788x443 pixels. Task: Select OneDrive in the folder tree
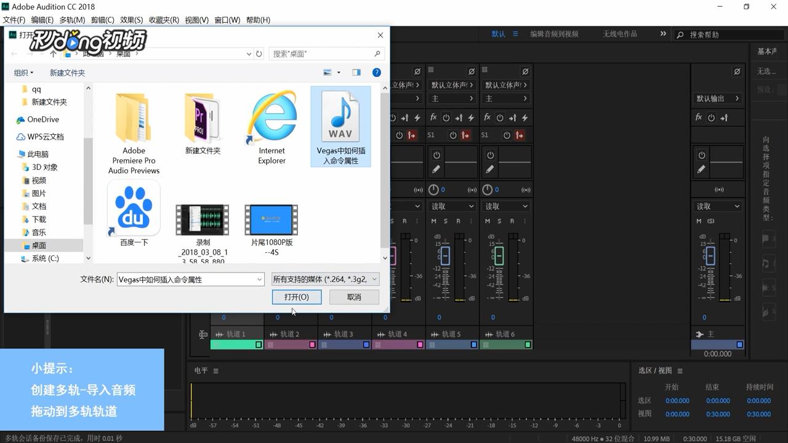(43, 119)
